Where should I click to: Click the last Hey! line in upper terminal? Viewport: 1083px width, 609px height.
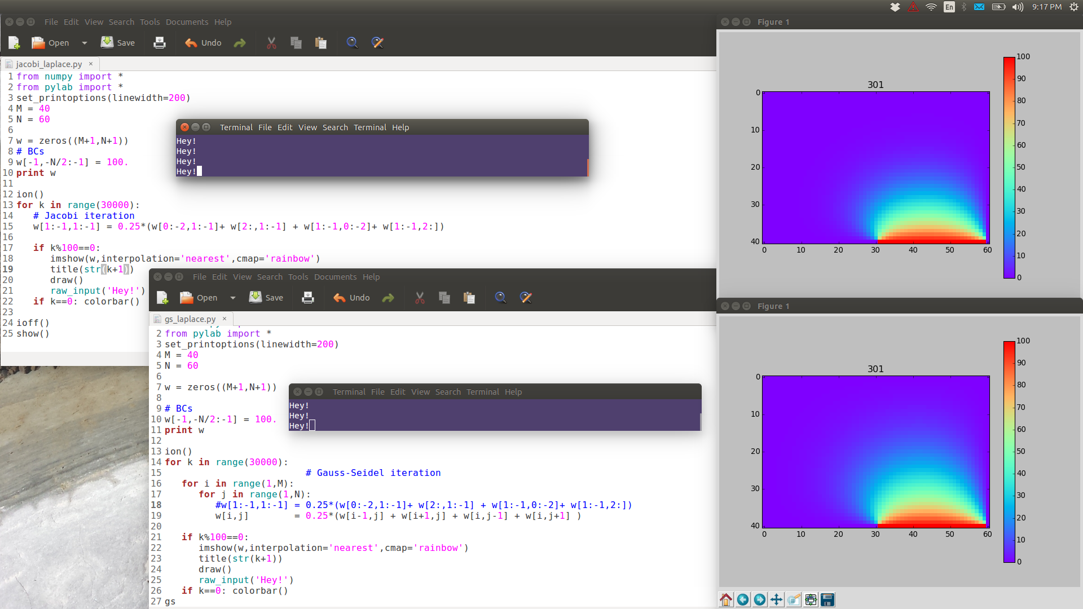coord(186,171)
